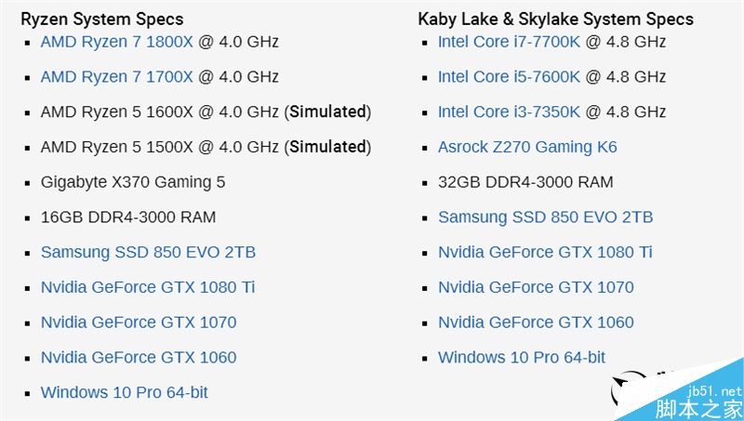The image size is (744, 421).
Task: Open Nvidia GeForce GTX 1080 Ti in Kaby Lake list
Action: point(545,252)
